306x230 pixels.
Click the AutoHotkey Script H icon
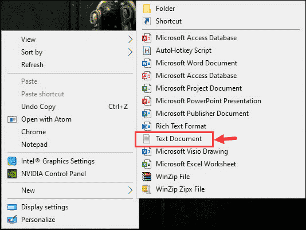(x=147, y=50)
